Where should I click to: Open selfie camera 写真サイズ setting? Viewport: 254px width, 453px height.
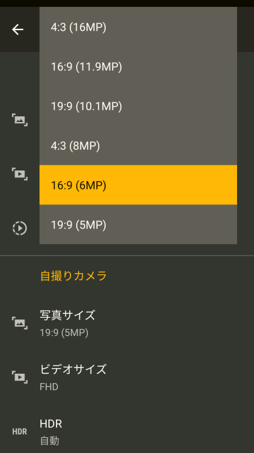click(127, 323)
